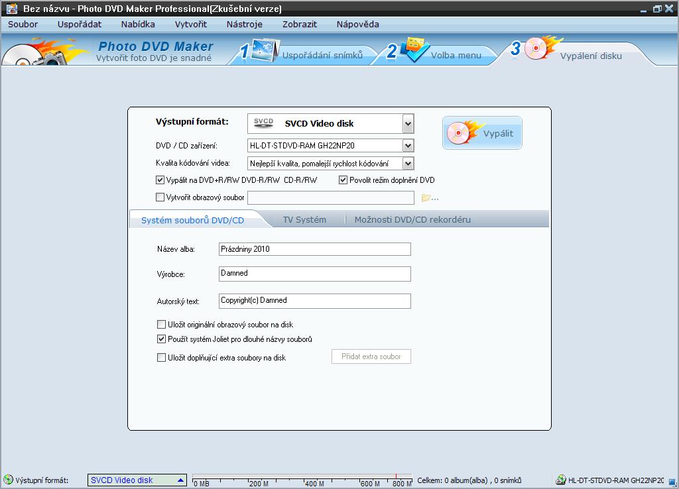
Task: Click the app icon in the title bar
Action: pyautogui.click(x=12, y=8)
